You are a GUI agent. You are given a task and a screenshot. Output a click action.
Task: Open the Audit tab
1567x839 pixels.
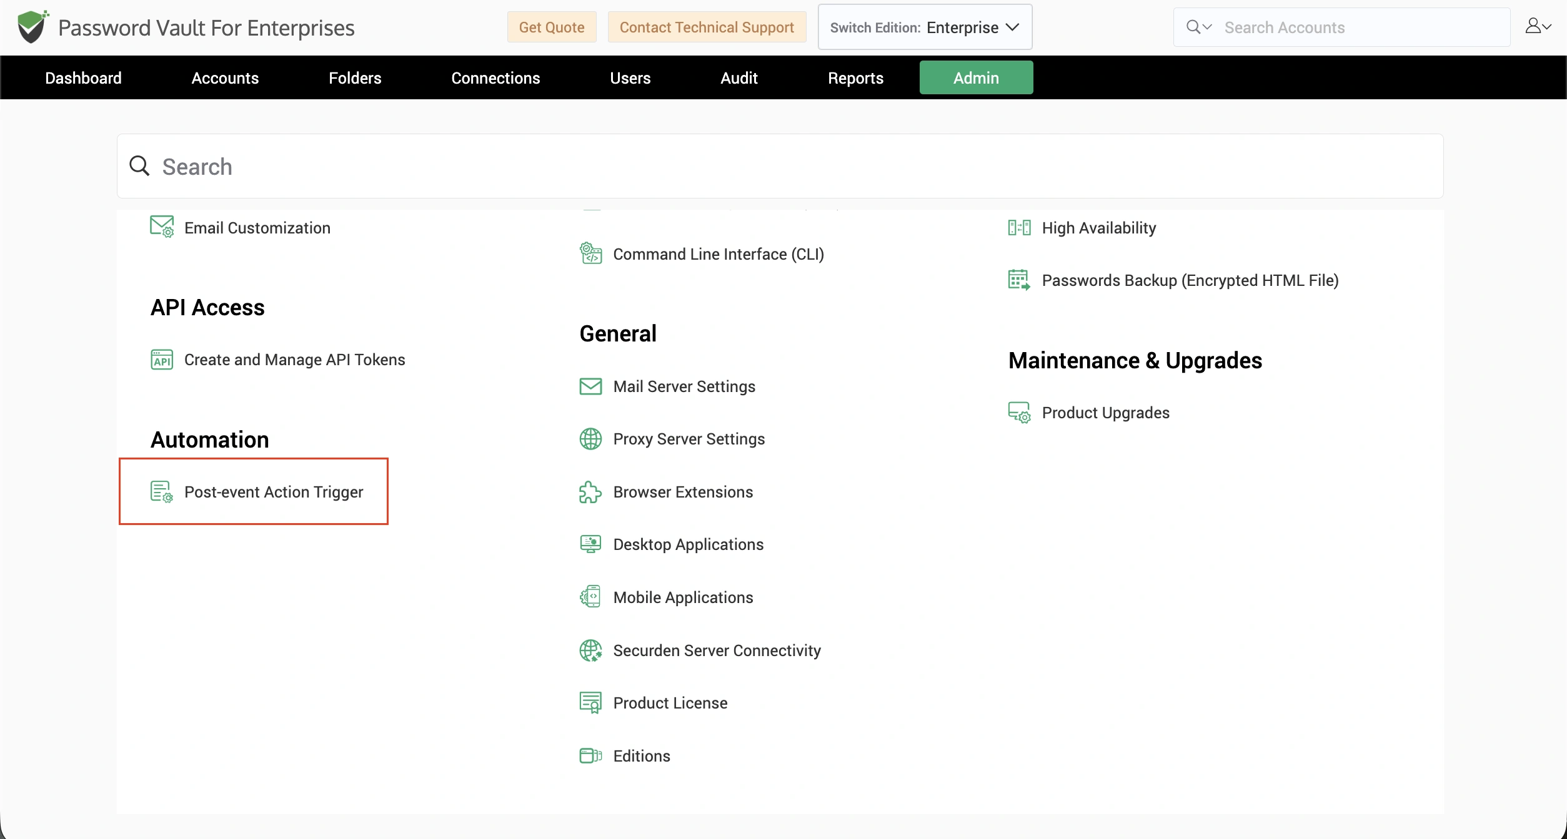pos(739,77)
